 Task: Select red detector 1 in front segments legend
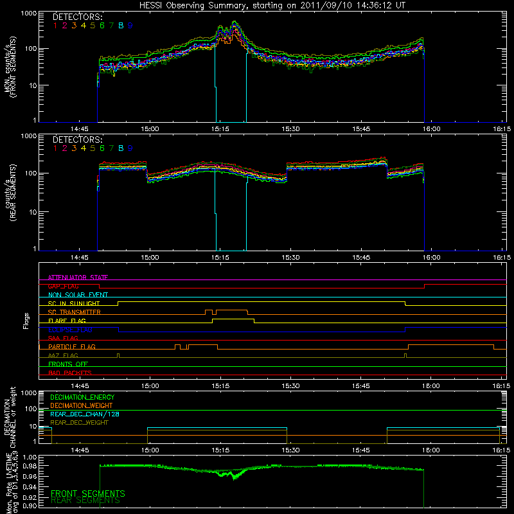(55, 26)
